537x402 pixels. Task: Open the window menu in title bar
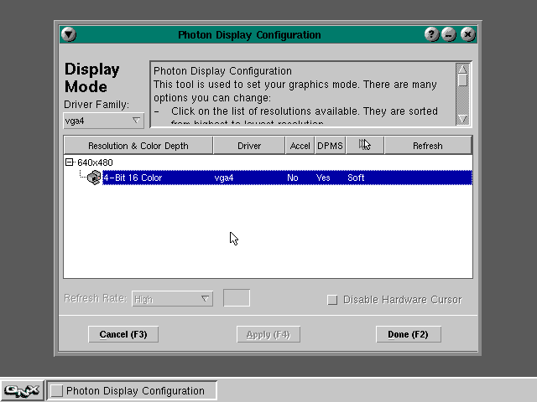69,35
